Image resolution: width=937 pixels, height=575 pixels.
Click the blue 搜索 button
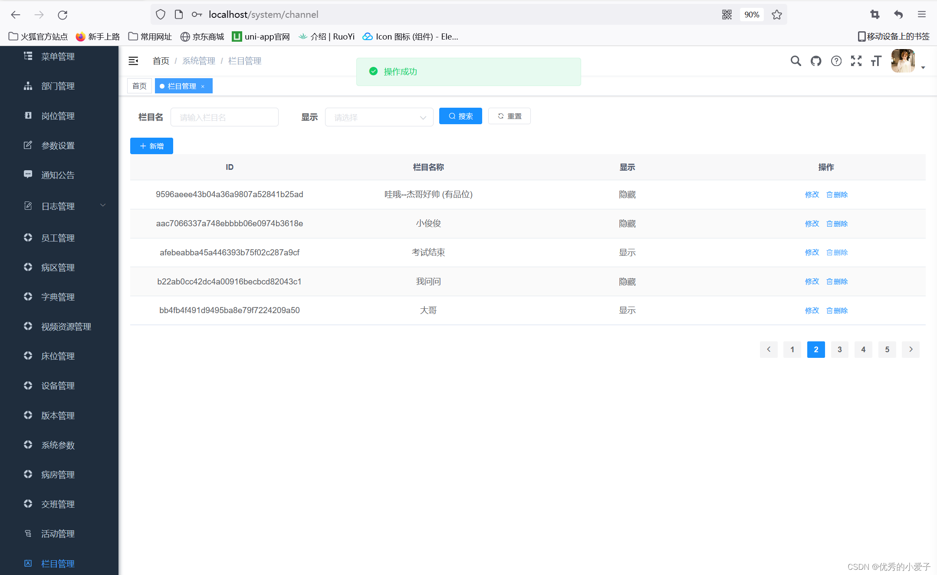point(460,116)
